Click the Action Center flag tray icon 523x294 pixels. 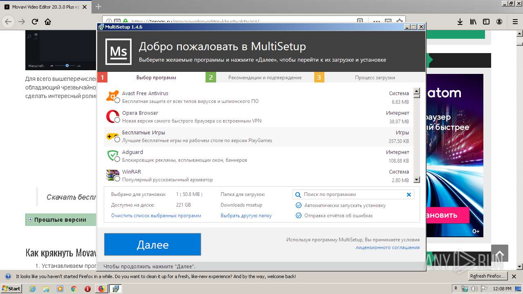pyautogui.click(x=484, y=289)
